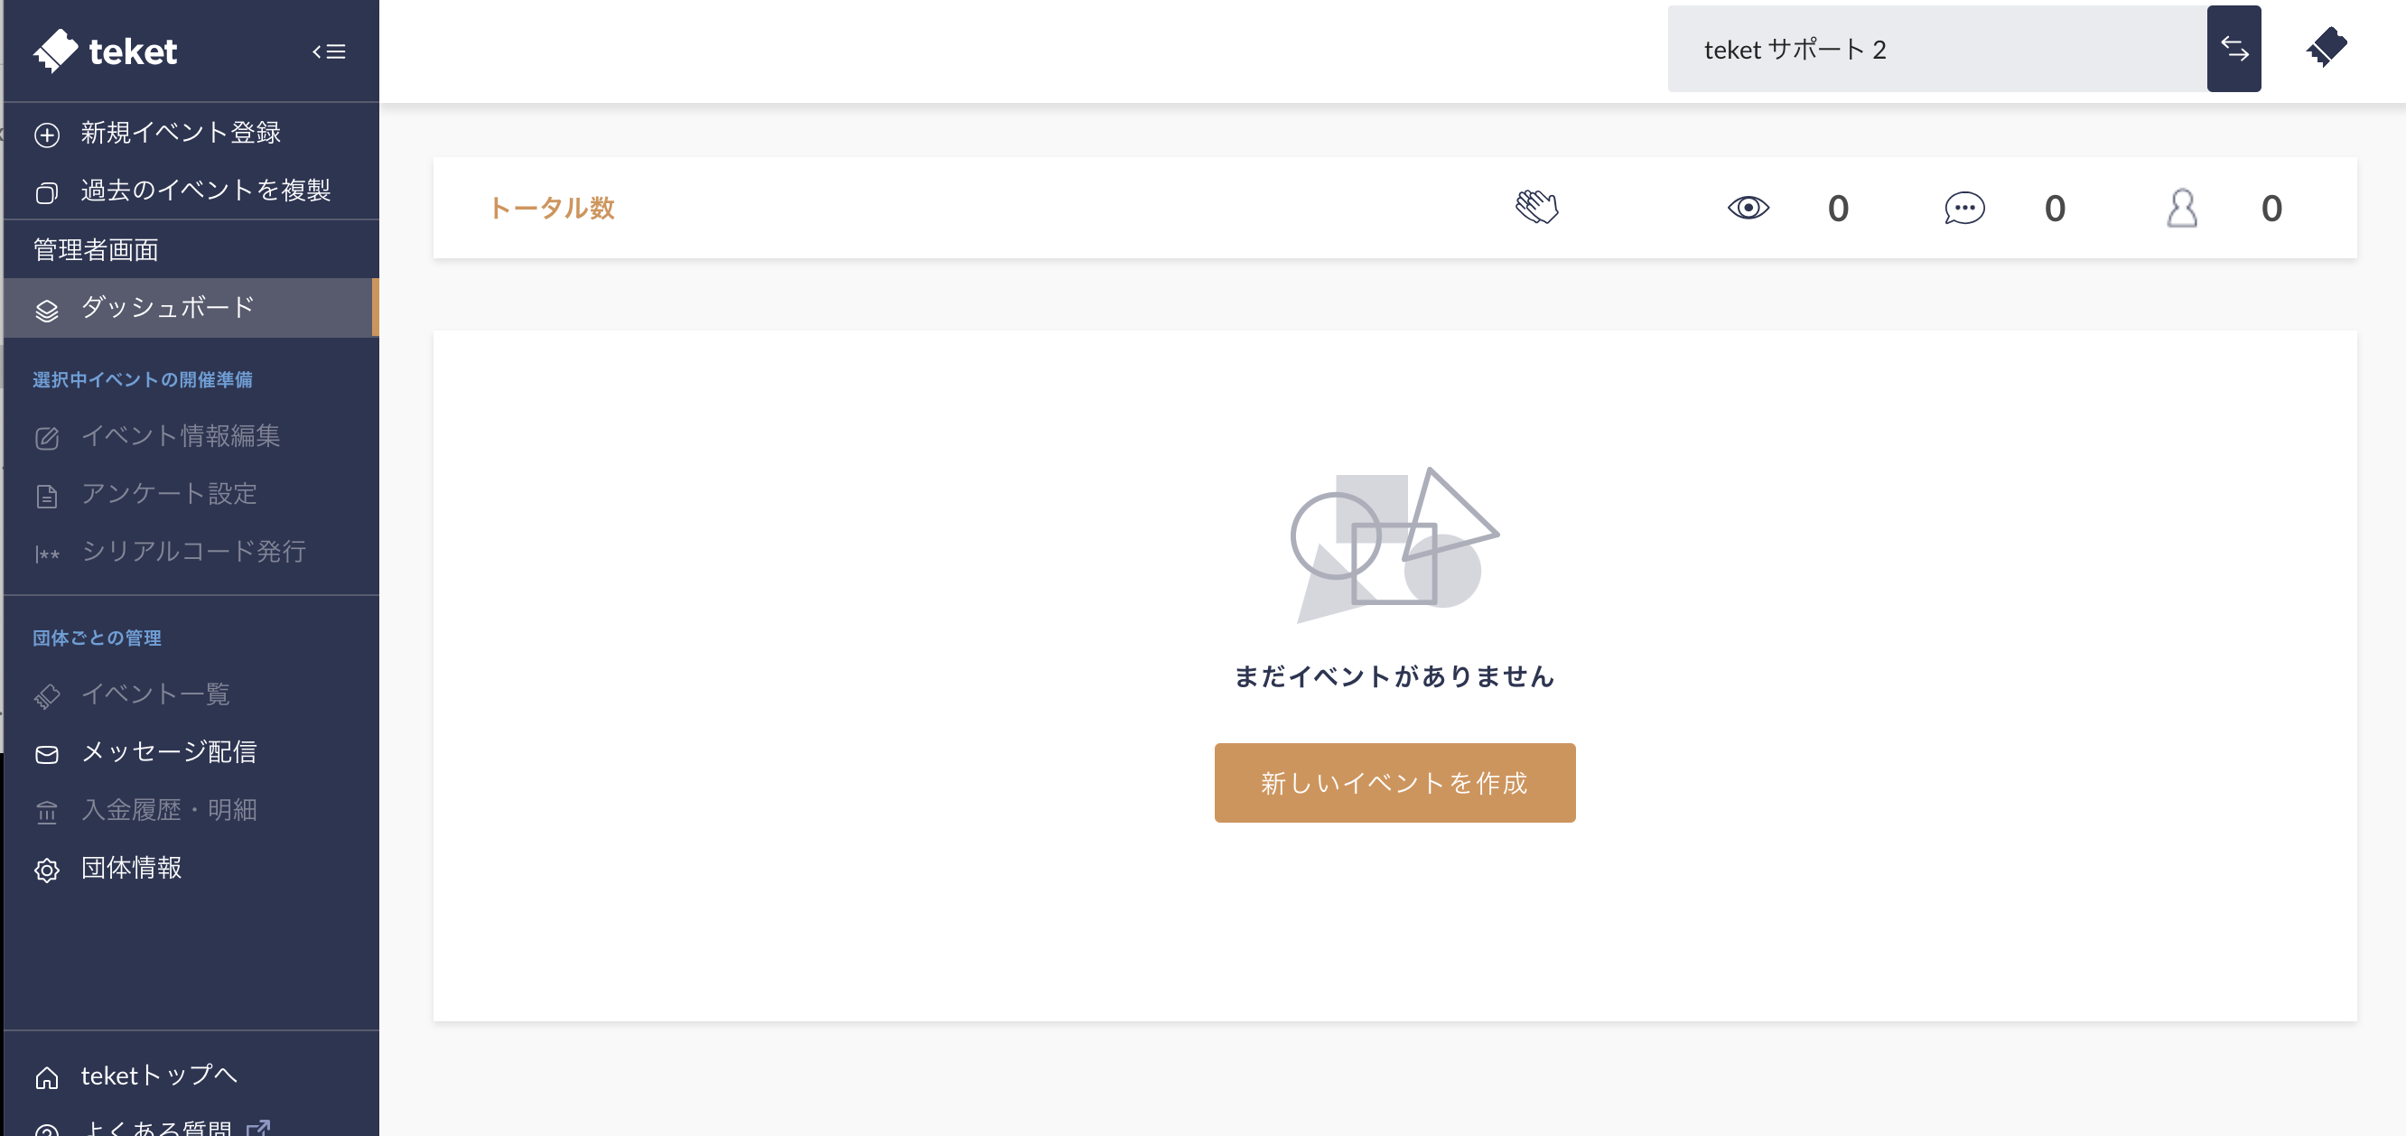Open ダッシュボード via its layers icon
The height and width of the screenshot is (1136, 2406).
click(x=46, y=308)
